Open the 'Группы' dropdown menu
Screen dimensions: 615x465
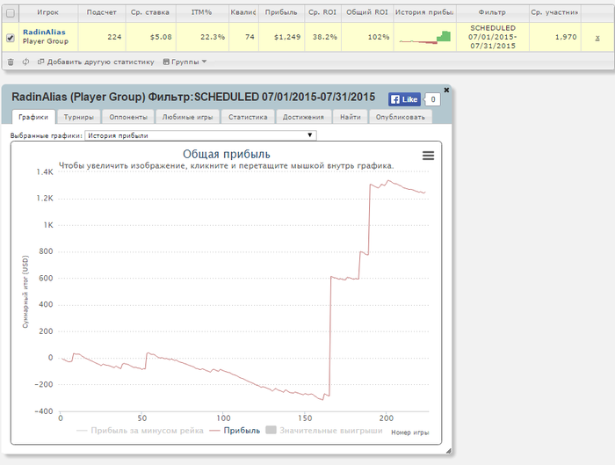(184, 62)
